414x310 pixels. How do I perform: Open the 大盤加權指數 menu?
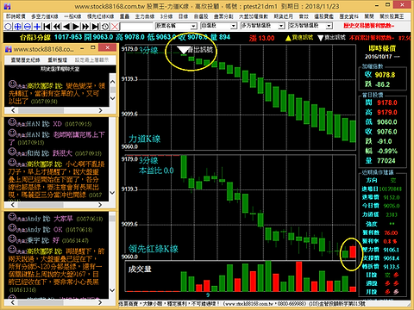[254, 16]
